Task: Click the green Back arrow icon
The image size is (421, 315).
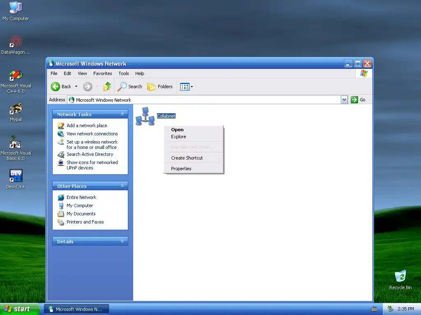Action: [56, 87]
